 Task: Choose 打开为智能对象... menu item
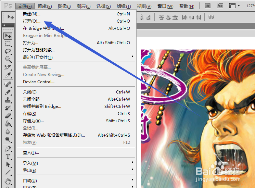[x=76, y=50]
